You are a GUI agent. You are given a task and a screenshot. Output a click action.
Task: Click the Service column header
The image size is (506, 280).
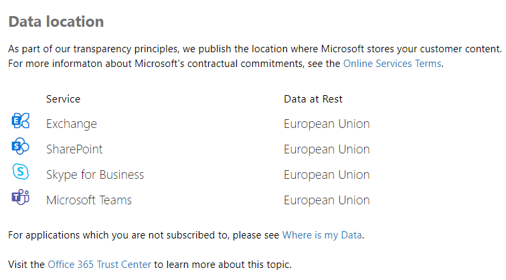point(63,99)
